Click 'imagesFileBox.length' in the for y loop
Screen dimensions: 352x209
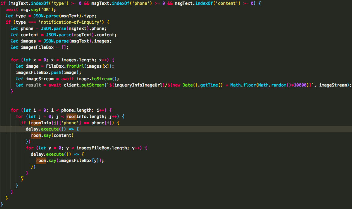102,148
